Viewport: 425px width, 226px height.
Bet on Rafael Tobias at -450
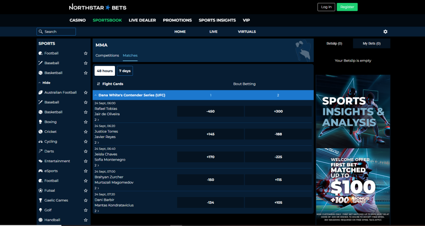210,111
